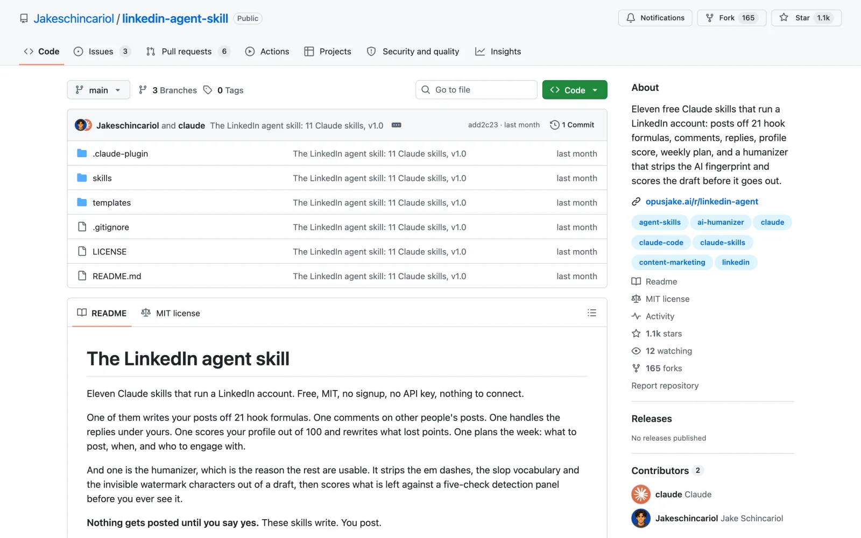
Task: Select the agent-skills topic tag
Action: [x=660, y=222]
